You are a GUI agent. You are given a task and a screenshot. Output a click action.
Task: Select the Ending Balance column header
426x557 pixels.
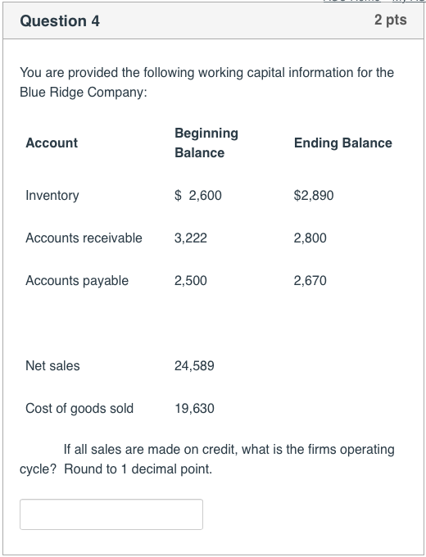pos(343,143)
